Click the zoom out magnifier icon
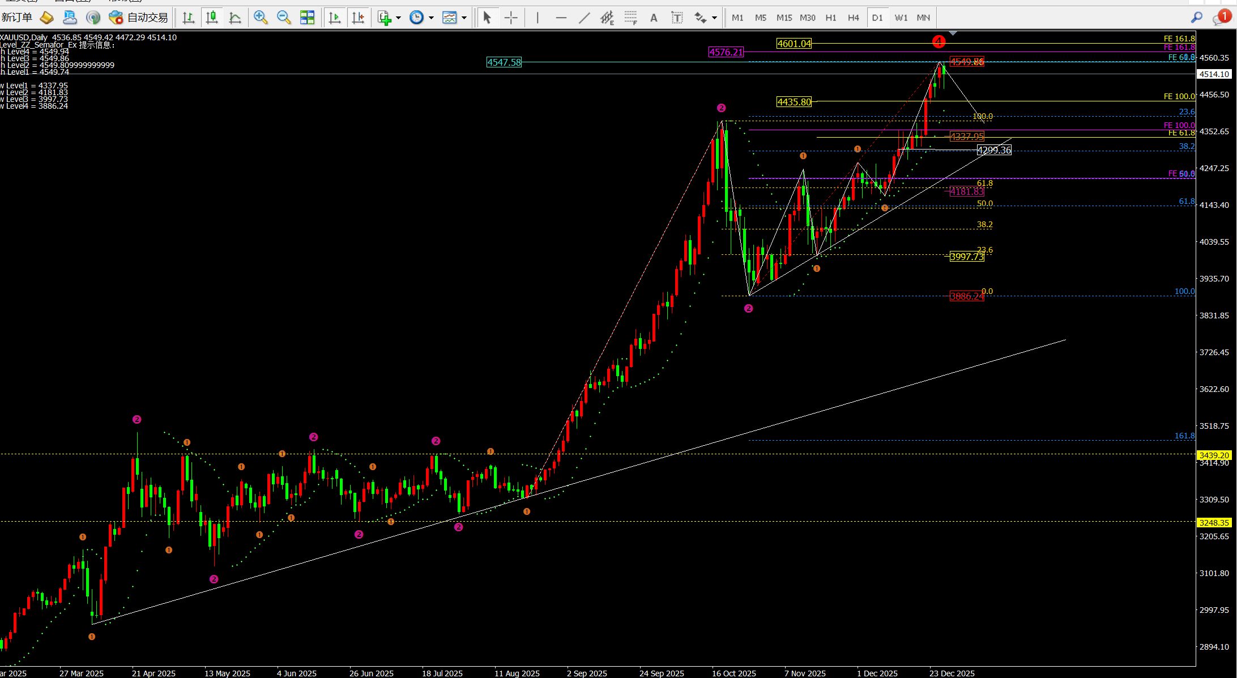The width and height of the screenshot is (1237, 678). click(284, 18)
